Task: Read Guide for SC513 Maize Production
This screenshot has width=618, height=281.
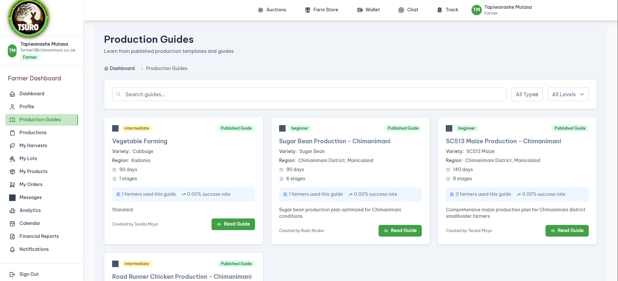Action: (567, 231)
